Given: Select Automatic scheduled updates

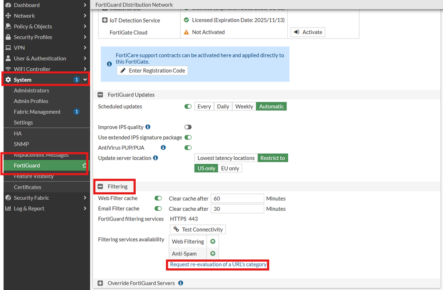Looking at the screenshot, I should (271, 106).
